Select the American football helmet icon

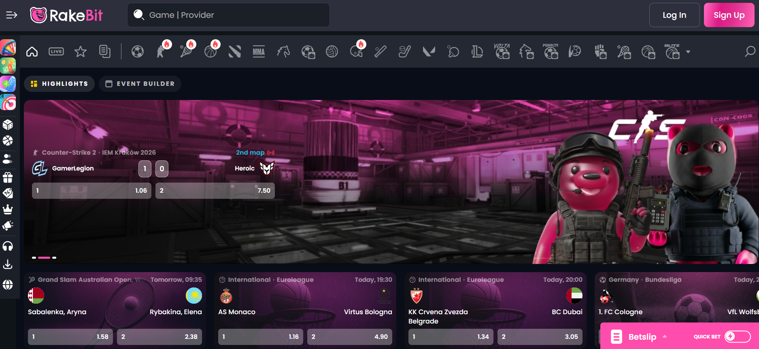357,51
